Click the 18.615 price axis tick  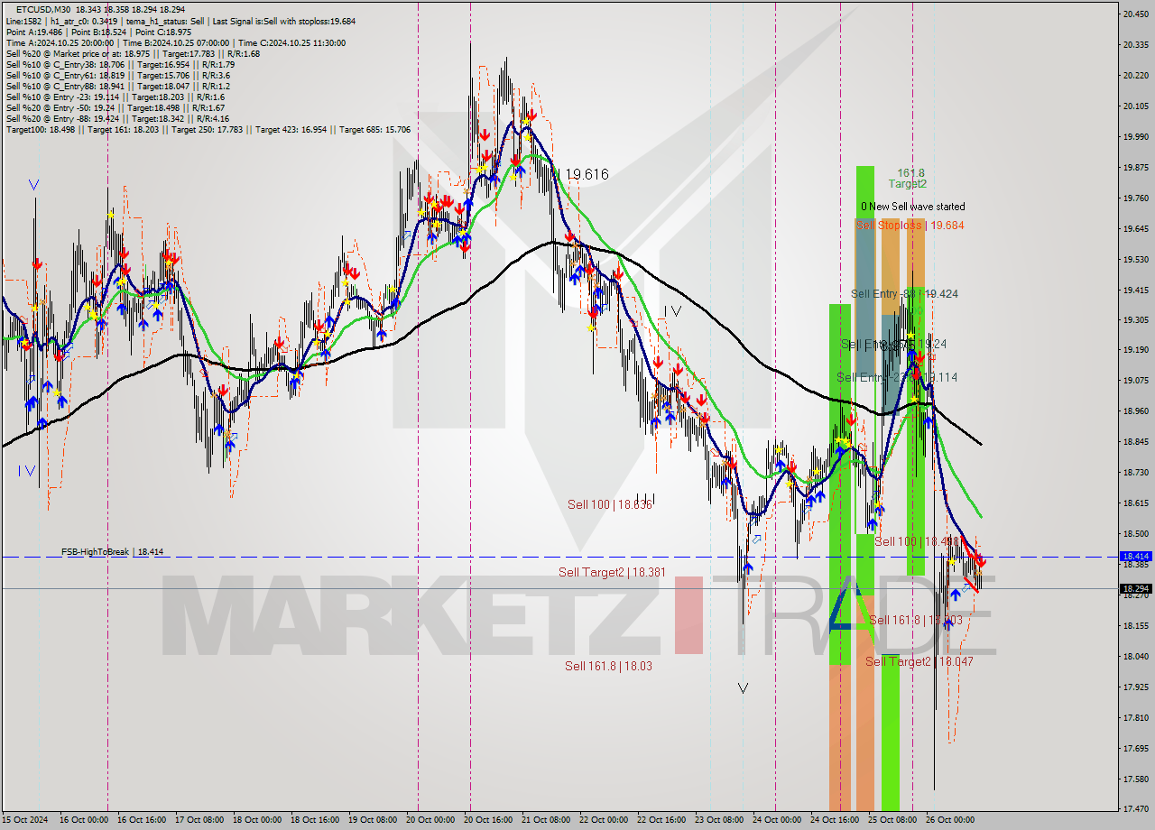1134,503
